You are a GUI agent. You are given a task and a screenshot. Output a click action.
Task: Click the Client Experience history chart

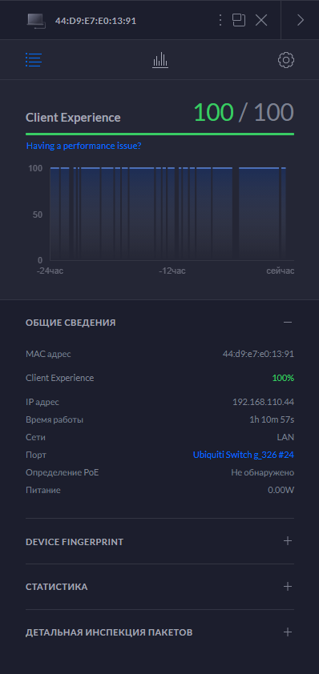click(172, 214)
